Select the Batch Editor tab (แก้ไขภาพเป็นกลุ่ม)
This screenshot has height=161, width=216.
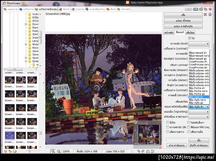click(46, 9)
